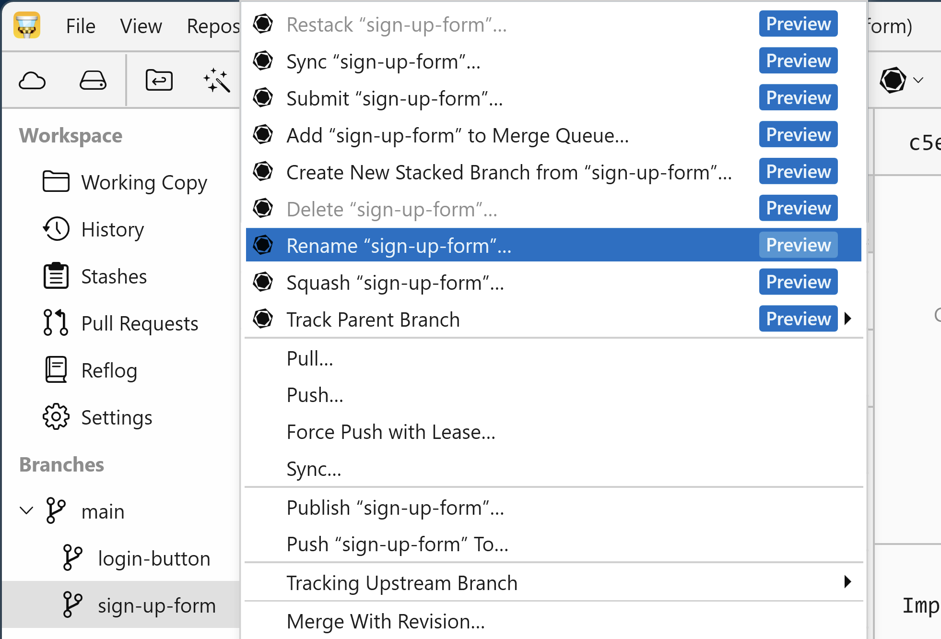
Task: Click the branch-return toolbar icon
Action: (158, 80)
